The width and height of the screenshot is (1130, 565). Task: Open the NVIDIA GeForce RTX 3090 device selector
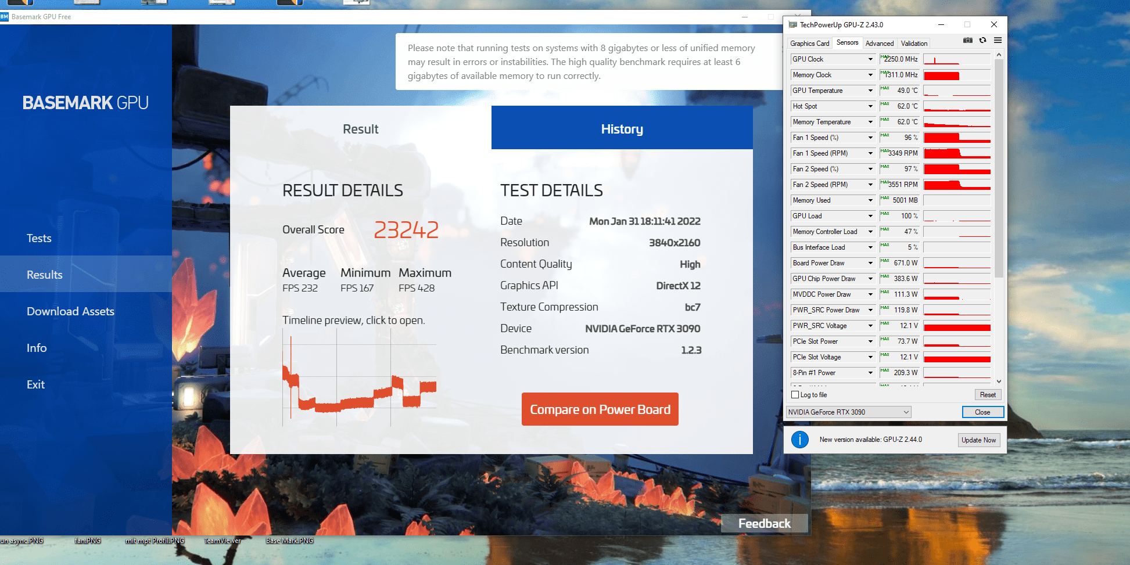coord(848,412)
